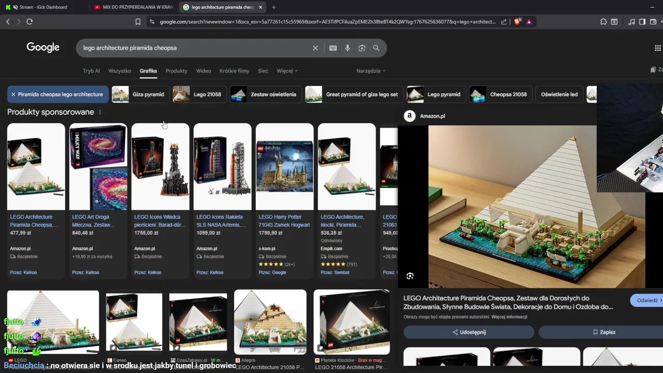Switch to the Stream - Kick Dashboard tab

coord(43,7)
